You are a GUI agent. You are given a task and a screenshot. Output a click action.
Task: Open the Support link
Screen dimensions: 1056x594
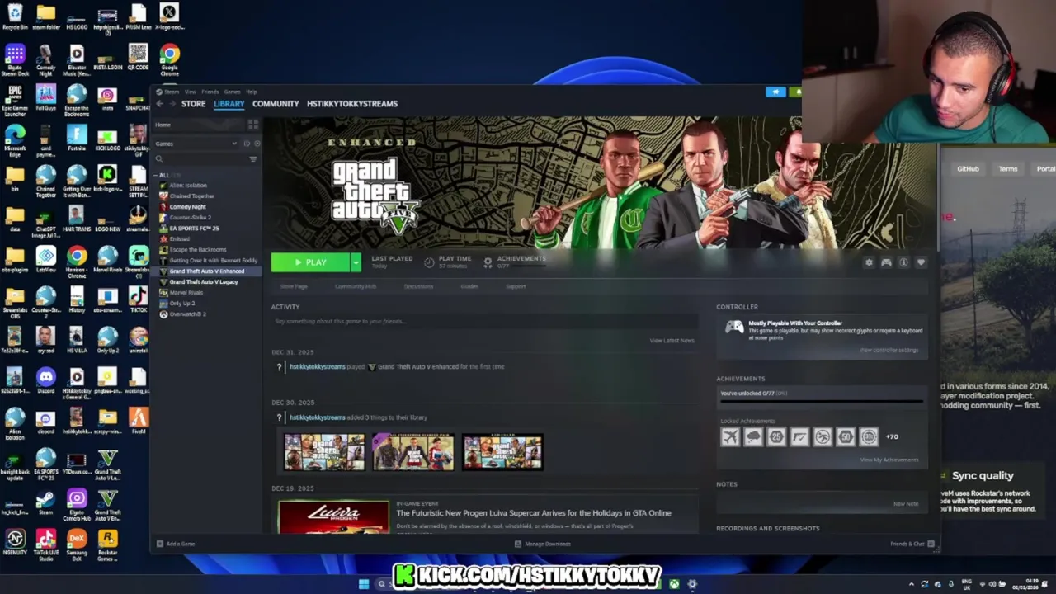516,286
